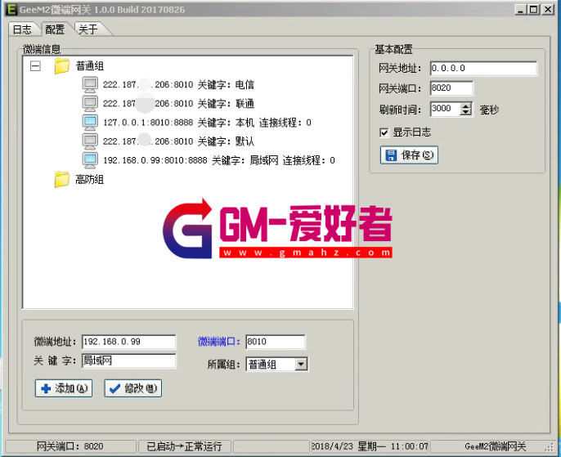
Task: Increase 刷新时间 with the up arrow
Action: click(465, 105)
